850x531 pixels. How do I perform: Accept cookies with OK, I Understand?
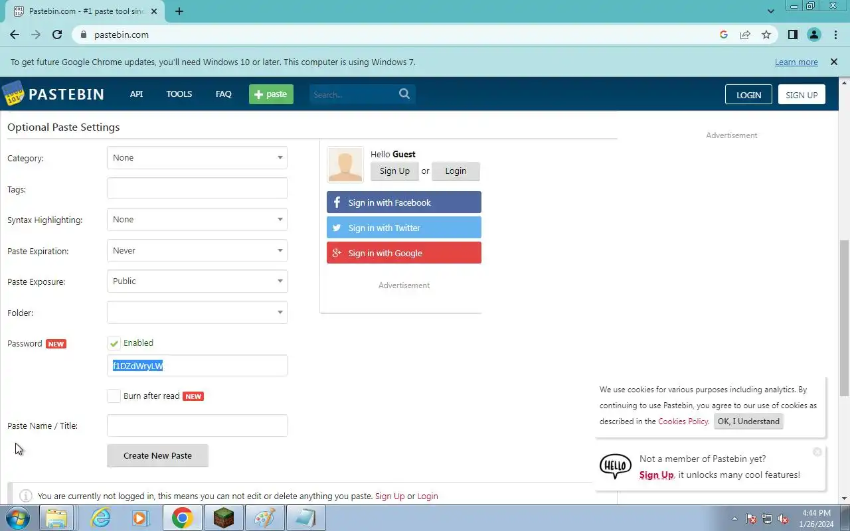748,421
